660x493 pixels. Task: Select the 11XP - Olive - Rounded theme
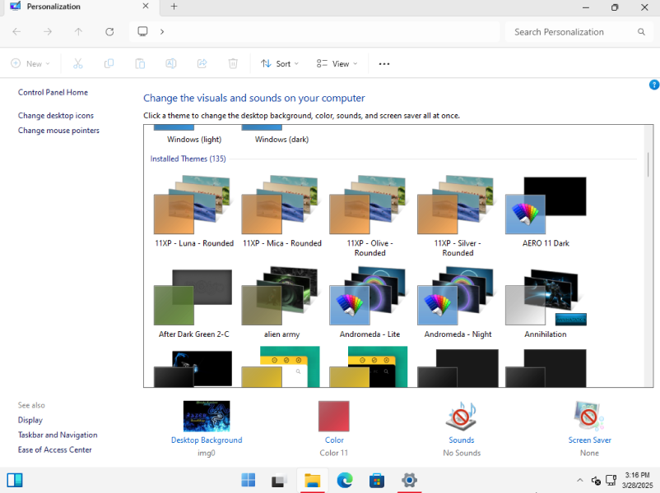tap(370, 216)
